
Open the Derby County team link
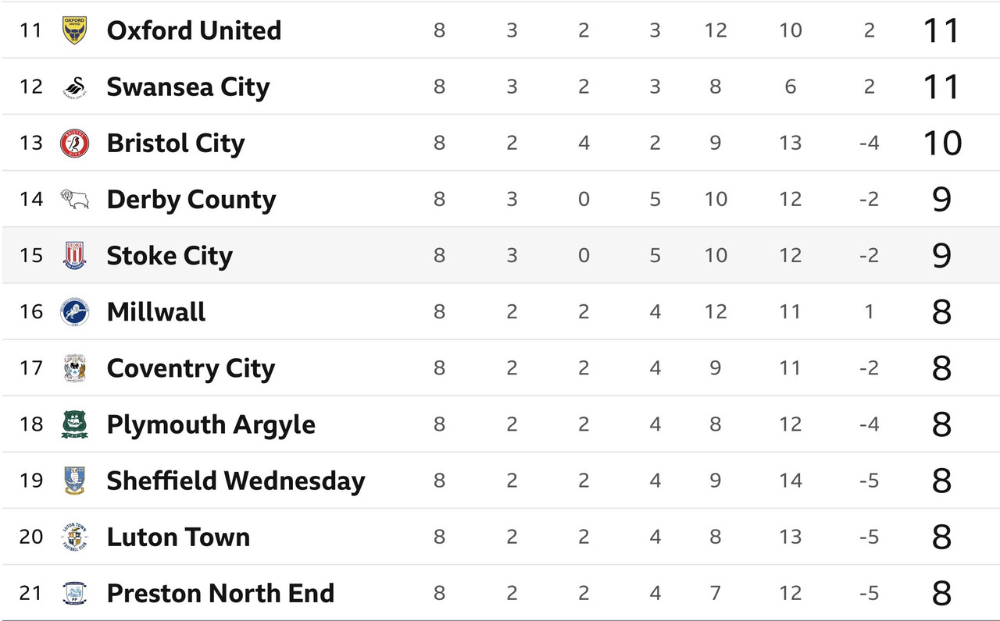[191, 200]
